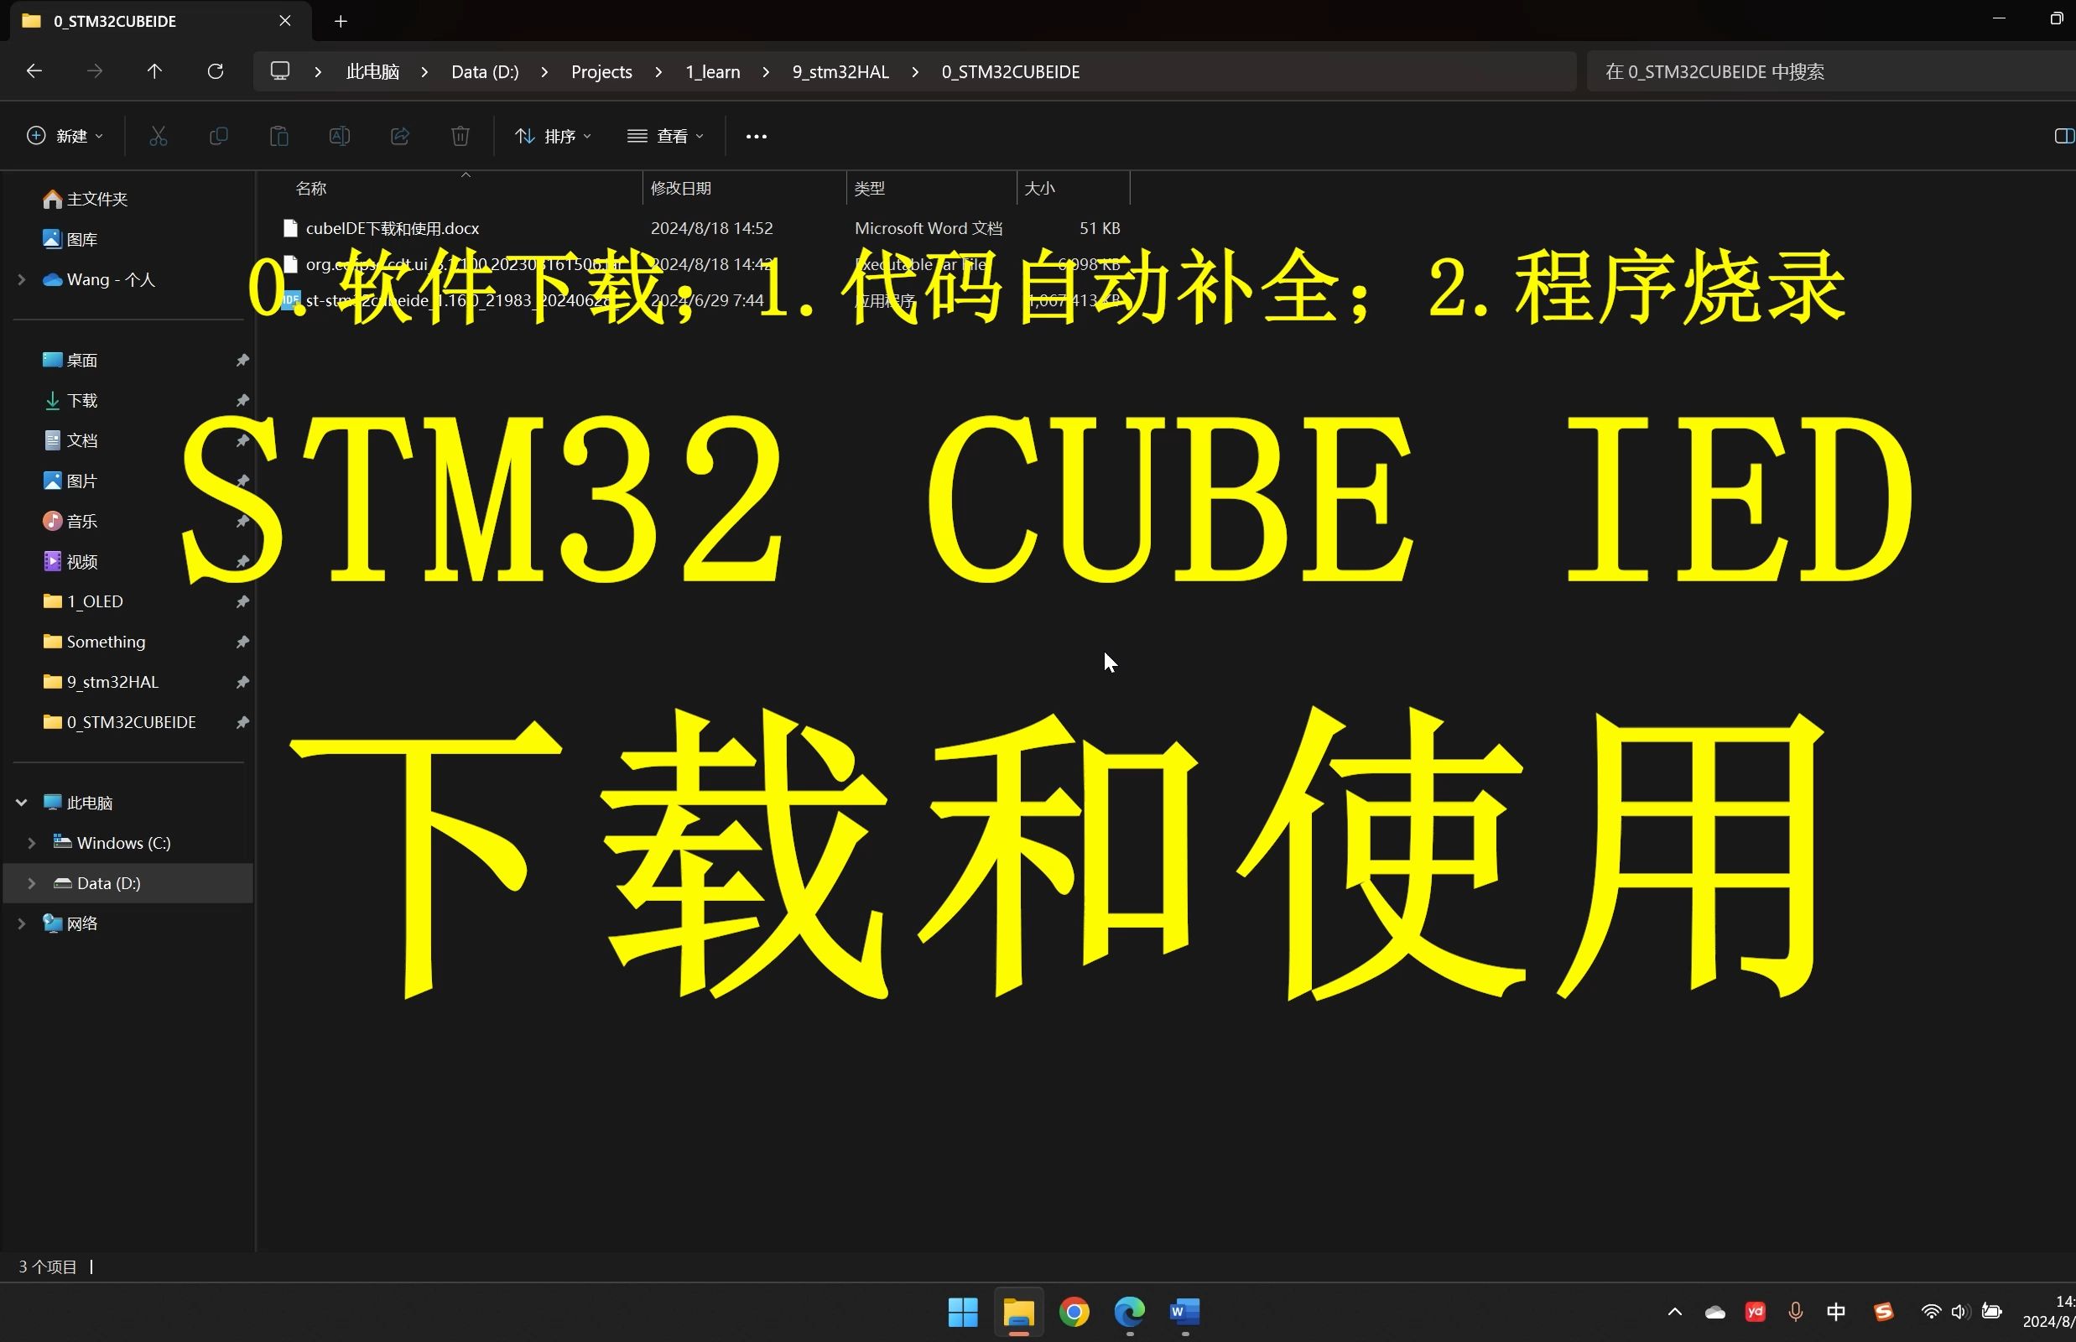This screenshot has height=1342, width=2076.
Task: Select the cubeIDE下载和使用.docx file
Action: 393,228
